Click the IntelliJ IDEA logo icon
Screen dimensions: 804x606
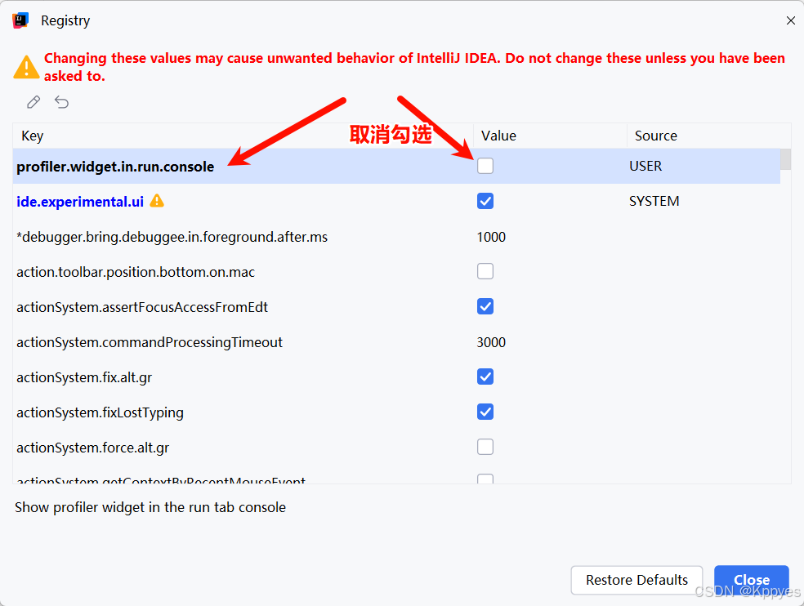[x=20, y=20]
